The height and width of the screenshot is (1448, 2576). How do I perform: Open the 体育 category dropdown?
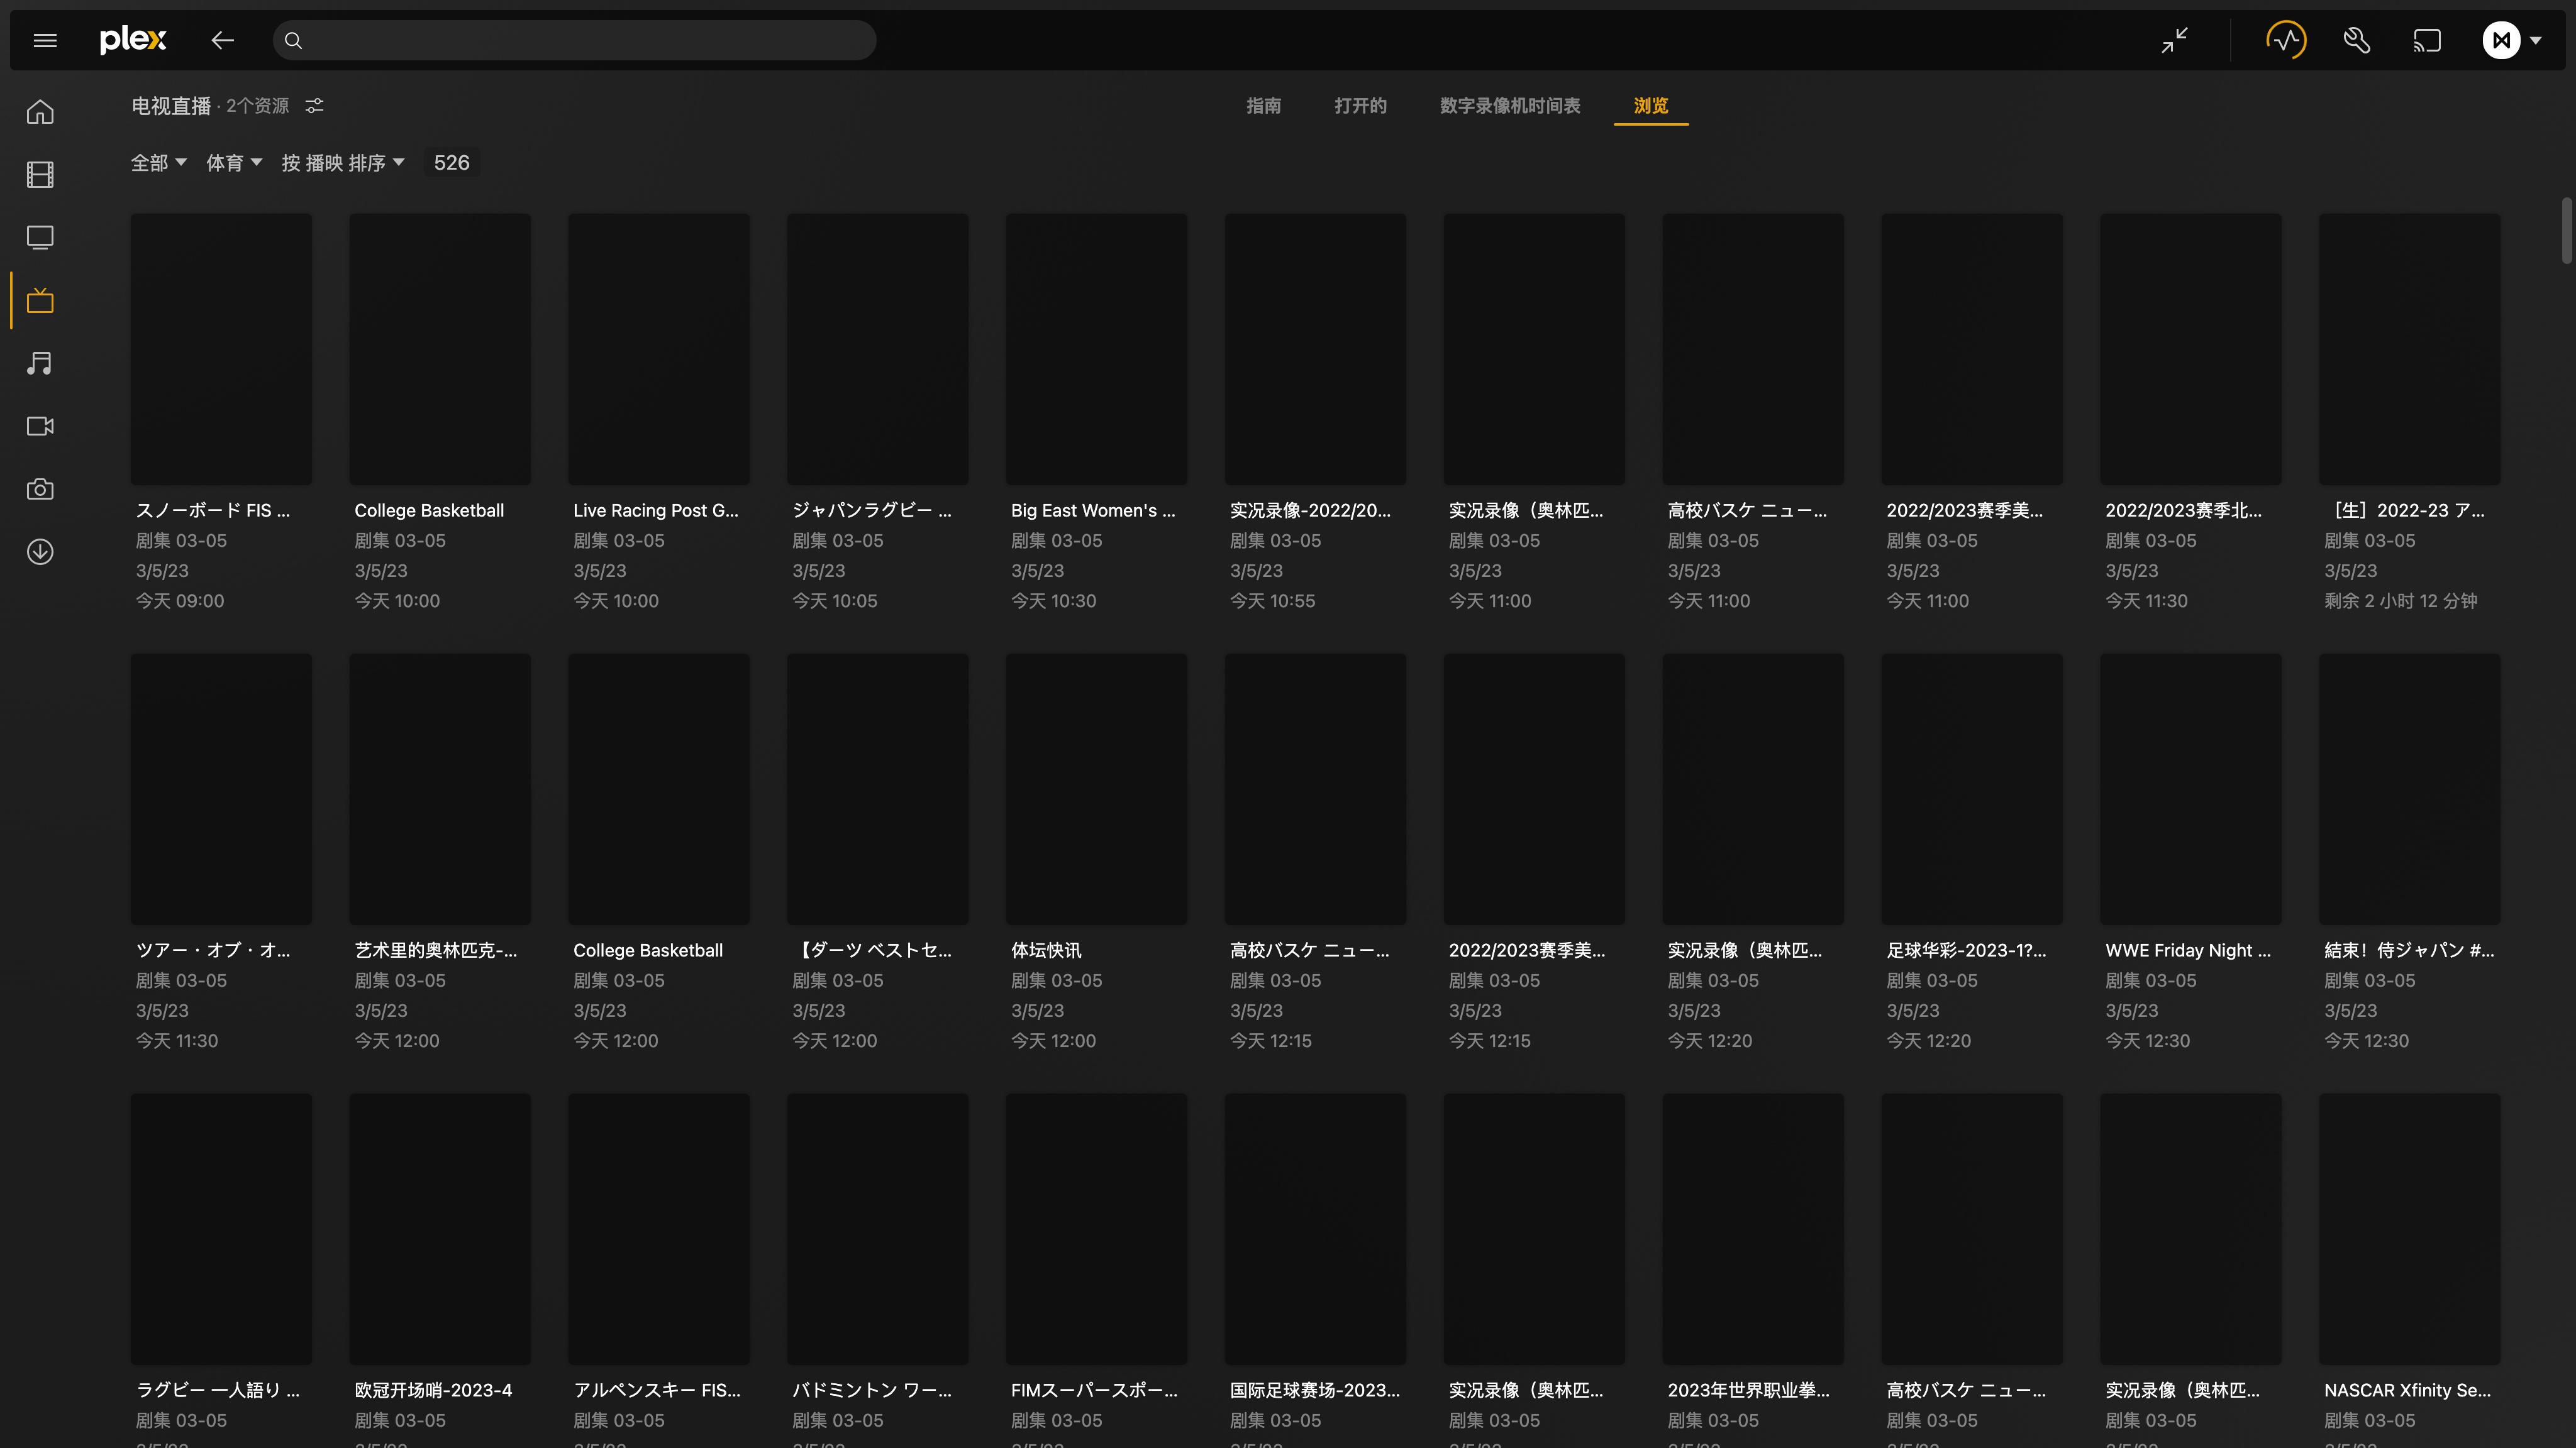coord(233,162)
